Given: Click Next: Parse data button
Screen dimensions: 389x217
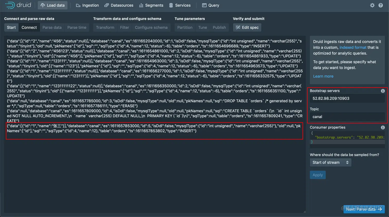Looking at the screenshot, I should click(x=364, y=209).
